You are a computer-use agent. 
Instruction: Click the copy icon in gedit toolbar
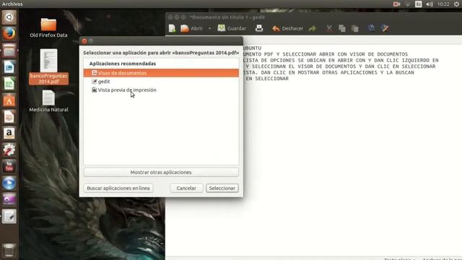(x=342, y=29)
